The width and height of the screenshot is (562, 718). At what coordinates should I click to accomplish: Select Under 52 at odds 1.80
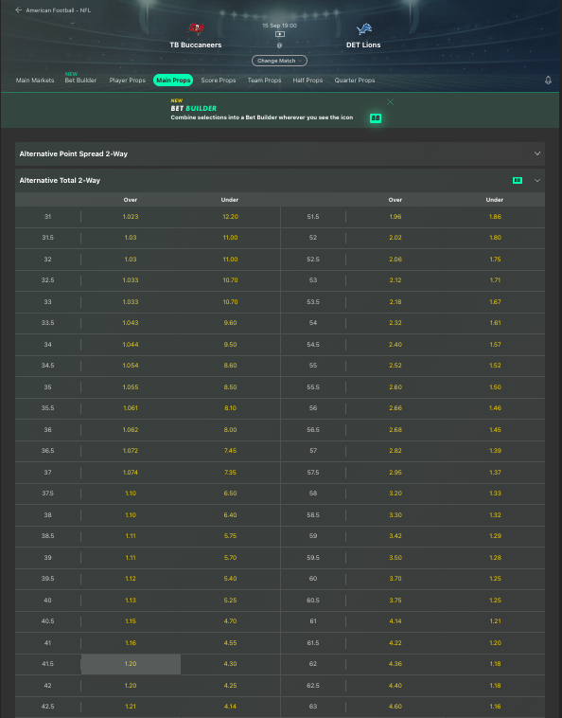click(x=495, y=238)
